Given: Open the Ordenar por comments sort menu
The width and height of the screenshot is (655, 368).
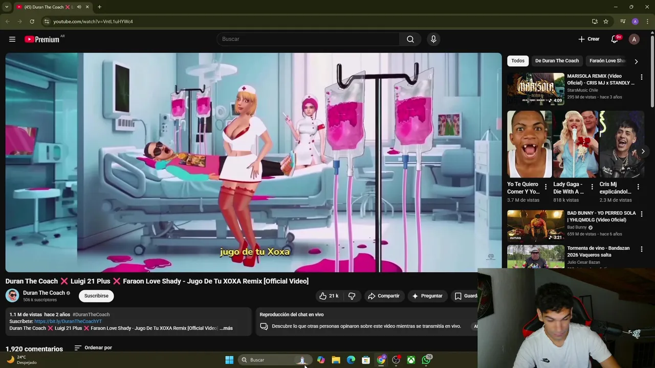Looking at the screenshot, I should pyautogui.click(x=93, y=348).
